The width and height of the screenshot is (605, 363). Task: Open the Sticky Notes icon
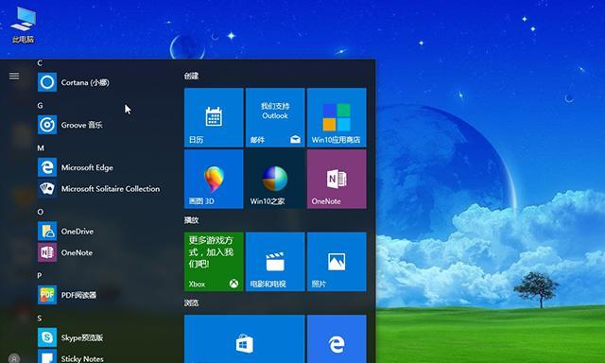pos(47,356)
